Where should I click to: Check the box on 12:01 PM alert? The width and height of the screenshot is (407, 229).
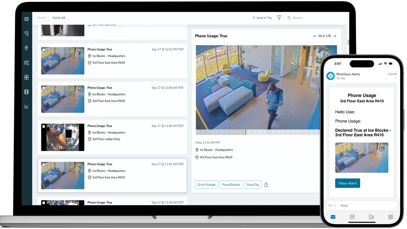pyautogui.click(x=43, y=50)
